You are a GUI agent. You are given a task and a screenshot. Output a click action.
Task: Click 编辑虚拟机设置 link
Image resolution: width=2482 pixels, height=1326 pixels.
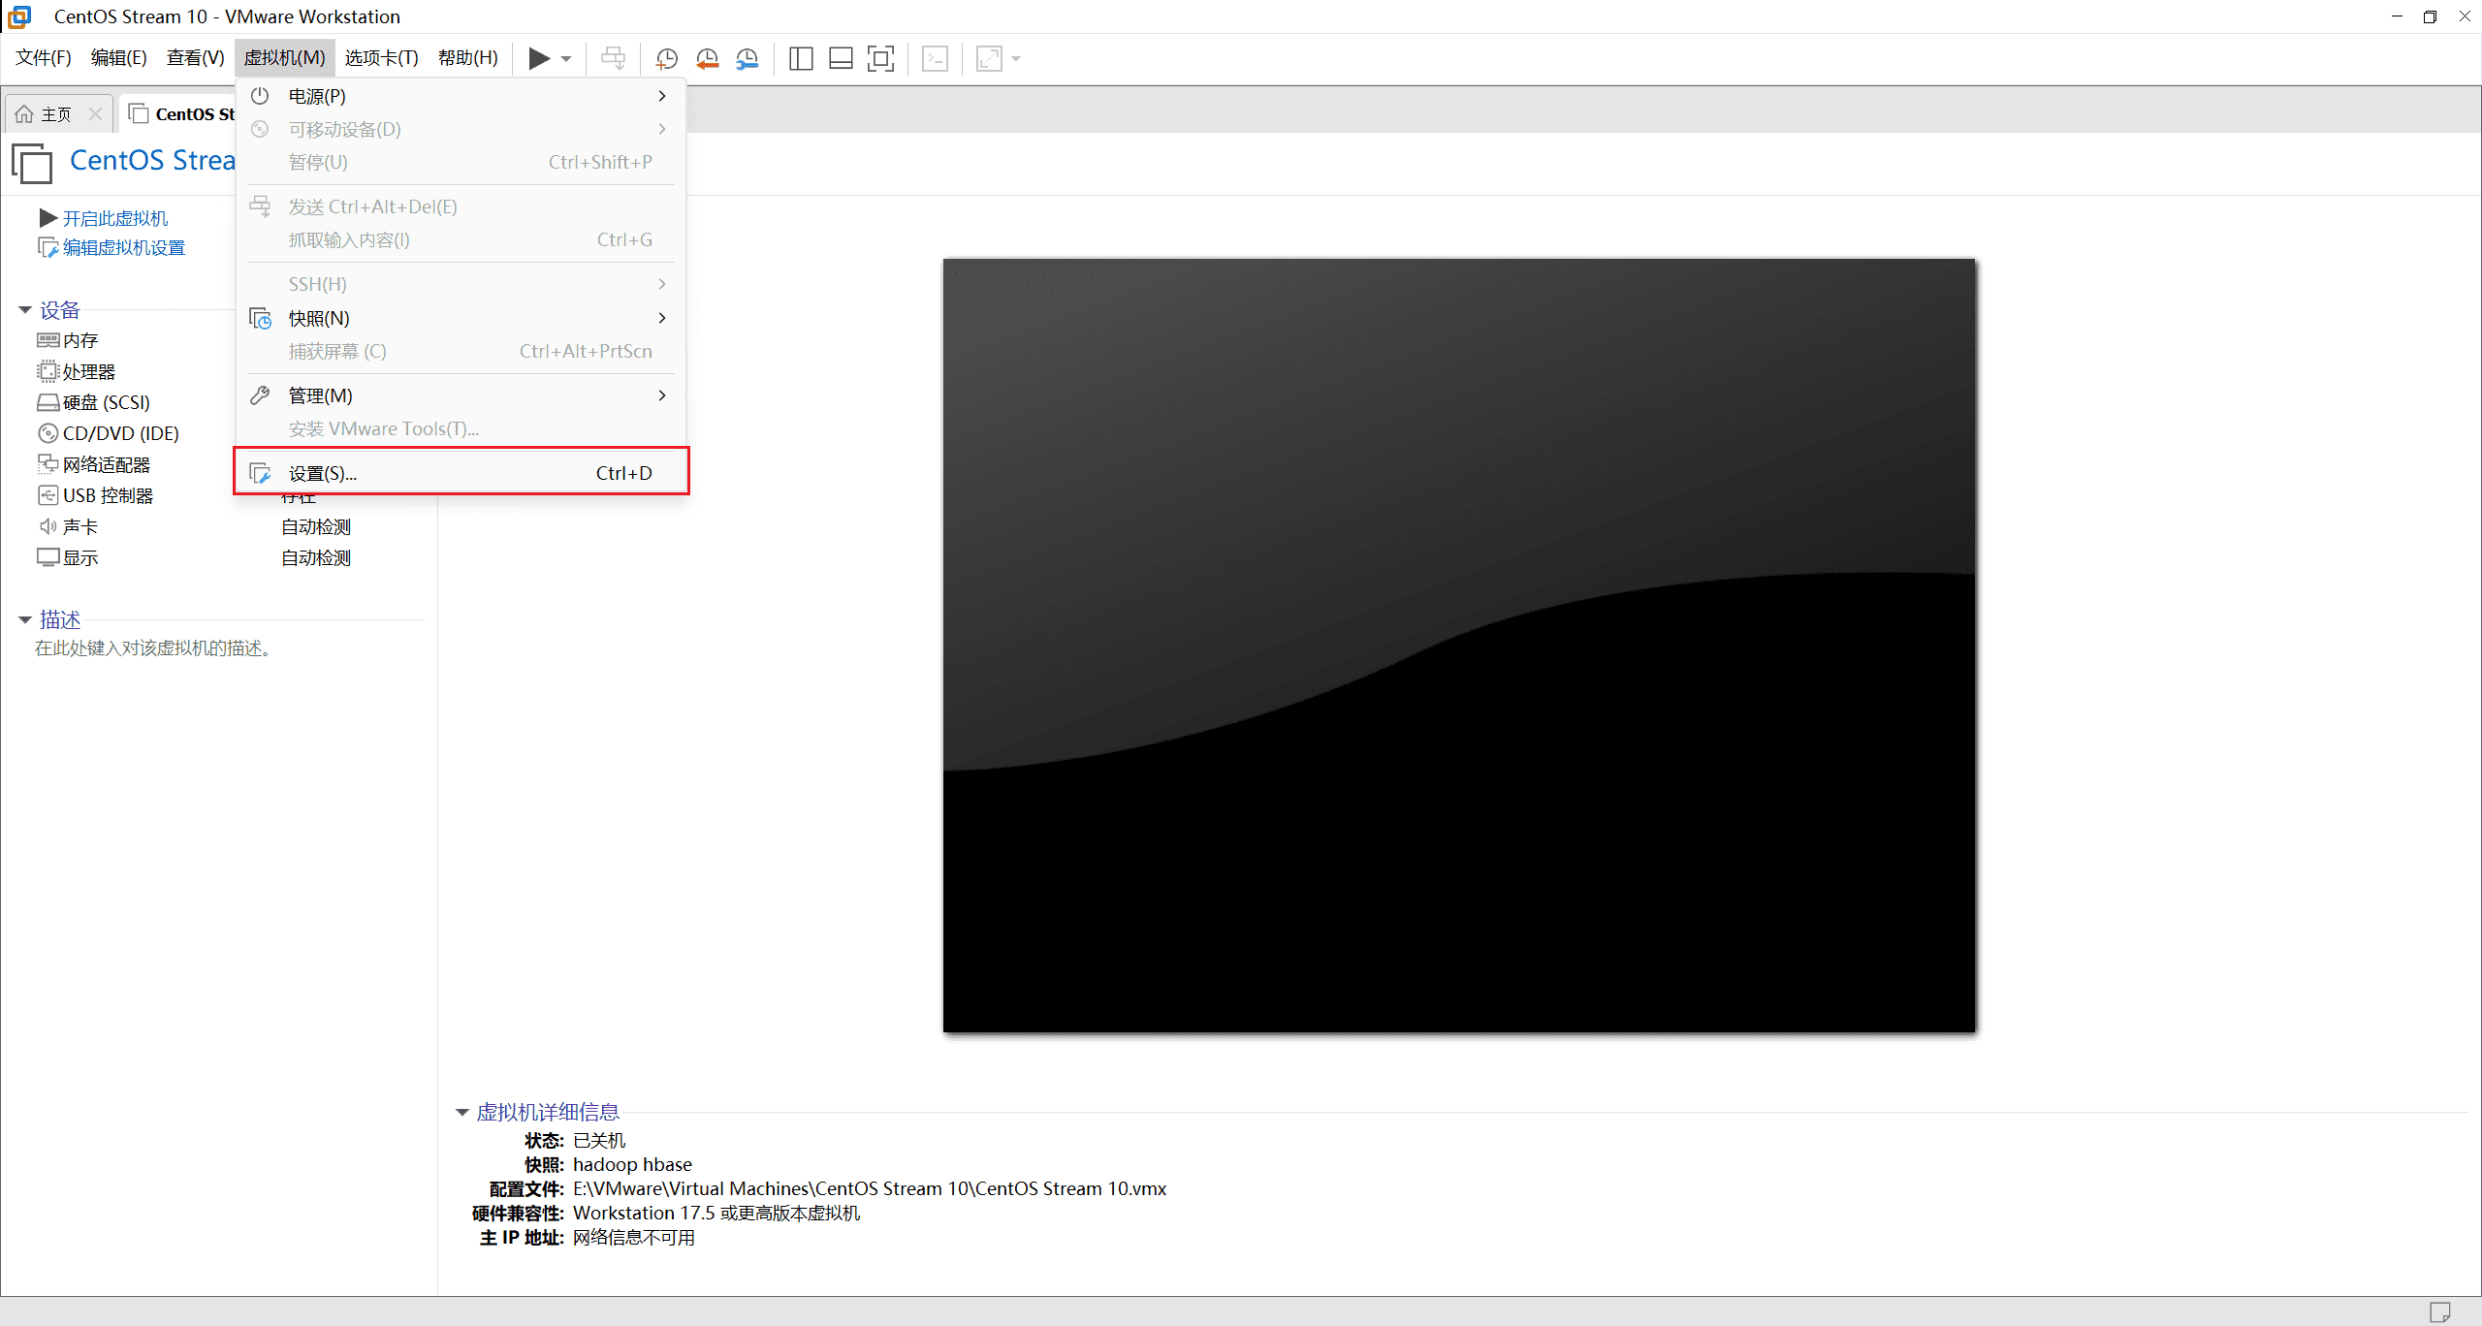click(124, 248)
